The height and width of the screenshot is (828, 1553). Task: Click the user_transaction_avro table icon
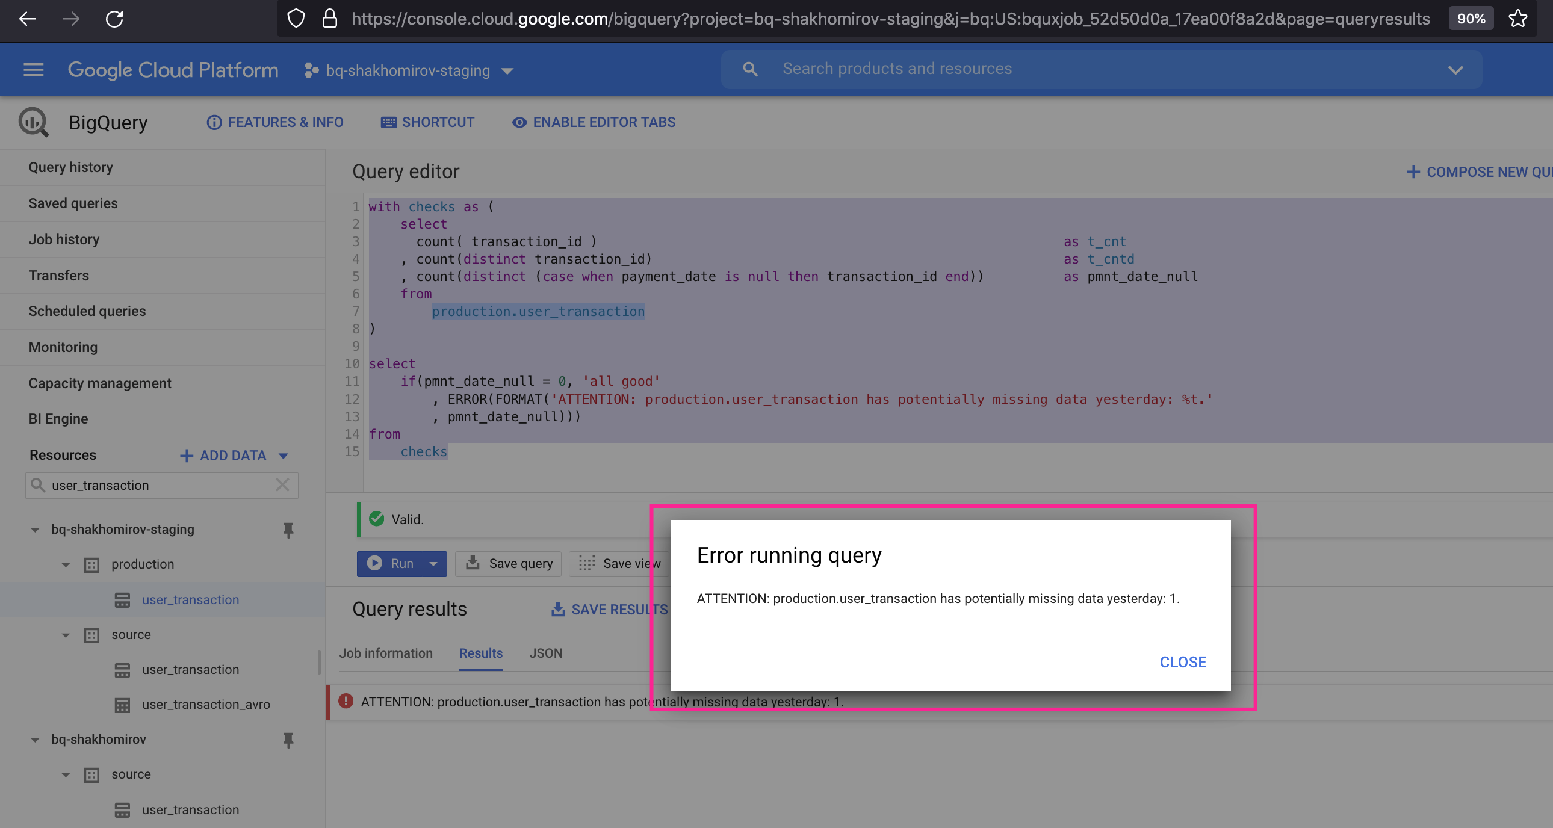tap(122, 705)
